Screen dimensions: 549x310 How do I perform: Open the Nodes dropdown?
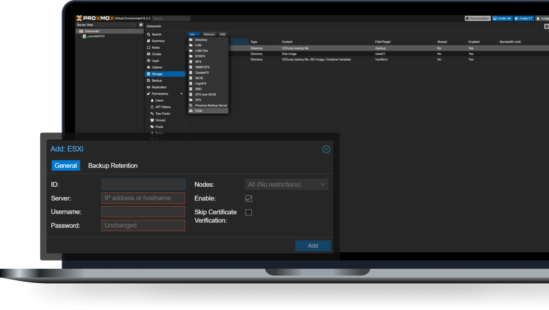pyautogui.click(x=287, y=185)
